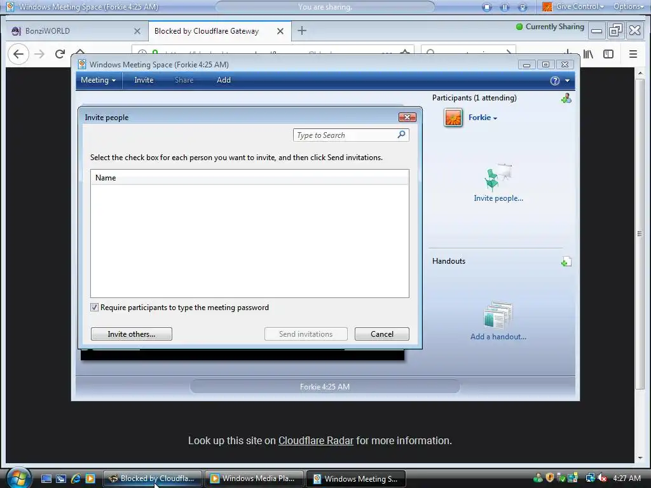Click the Meeting Space window restore button
Viewport: 651px width, 488px height.
point(545,65)
